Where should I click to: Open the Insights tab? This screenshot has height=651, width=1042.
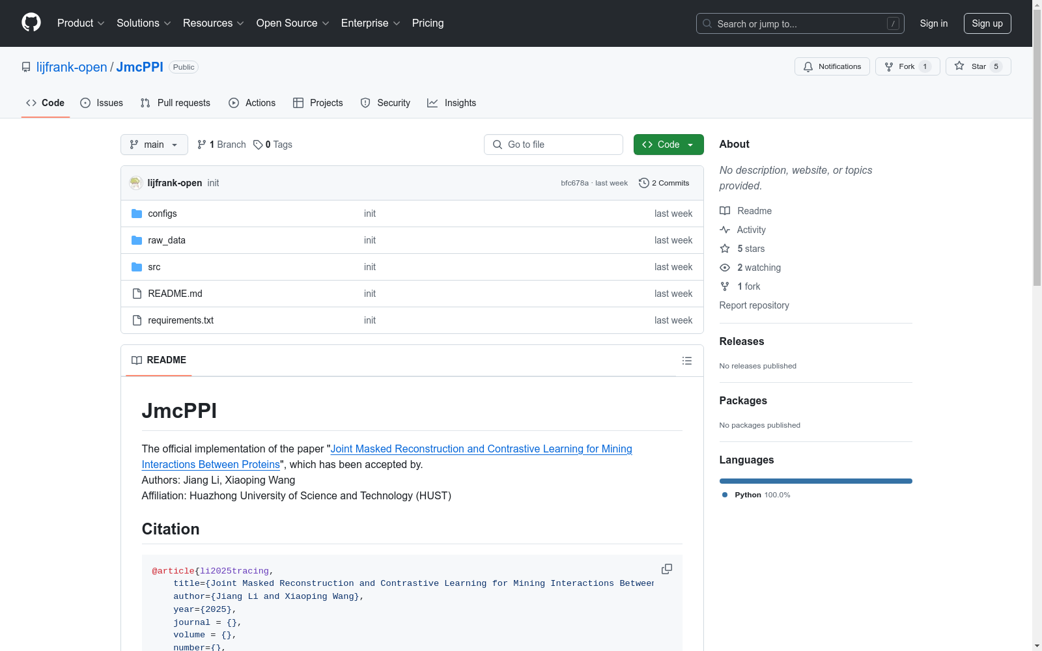tap(452, 103)
